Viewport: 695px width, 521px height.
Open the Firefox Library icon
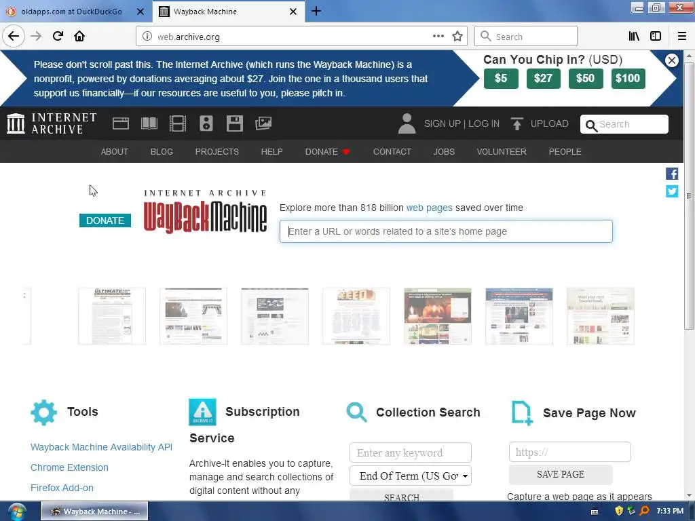[634, 37]
